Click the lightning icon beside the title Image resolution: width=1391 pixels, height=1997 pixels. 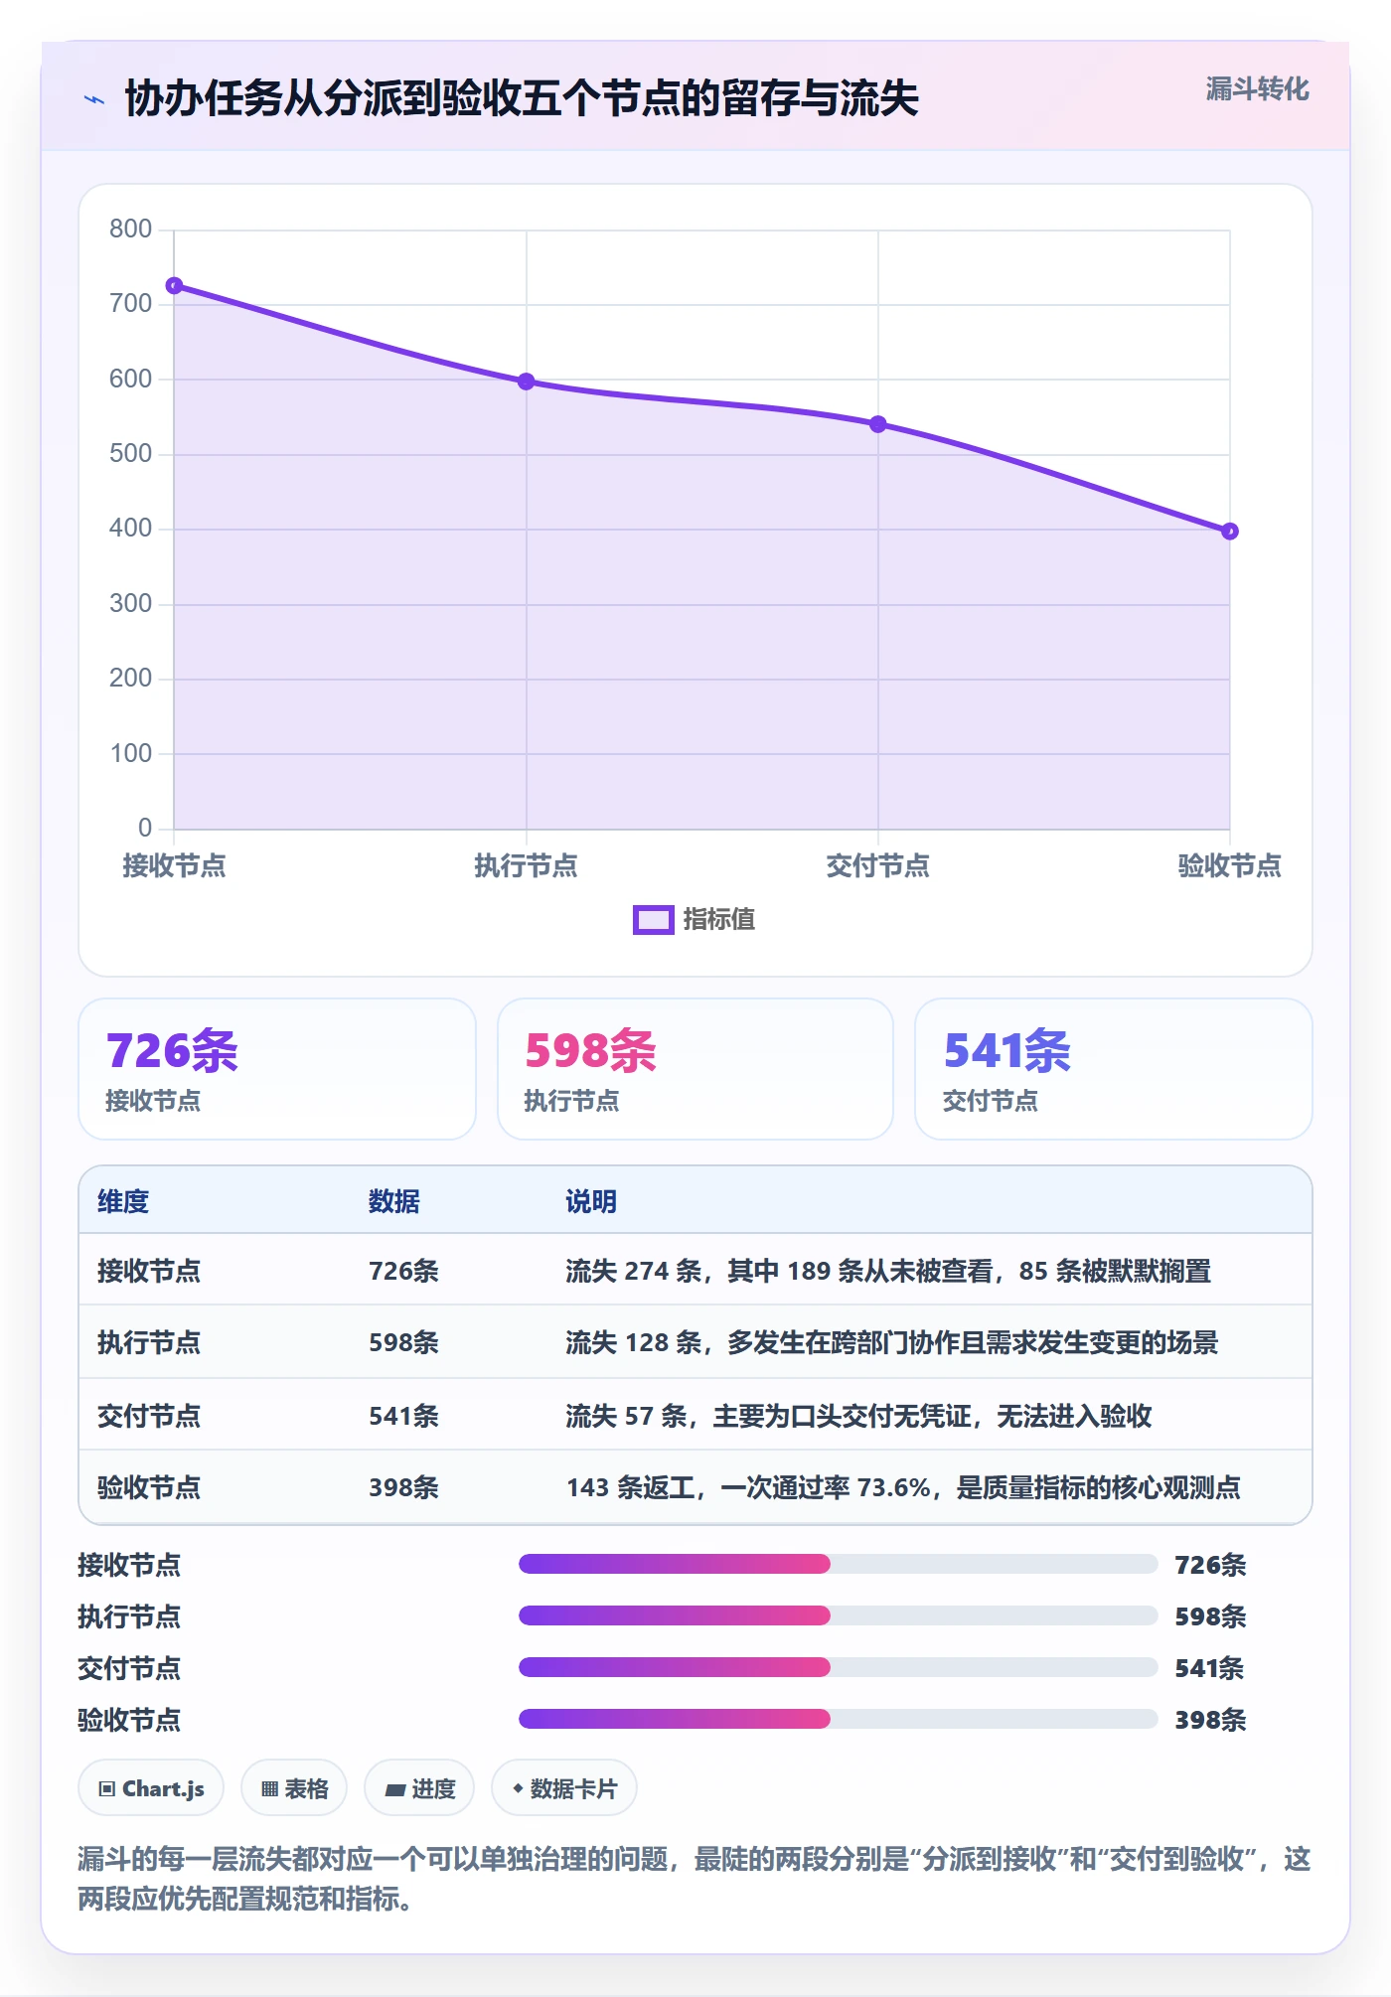94,99
